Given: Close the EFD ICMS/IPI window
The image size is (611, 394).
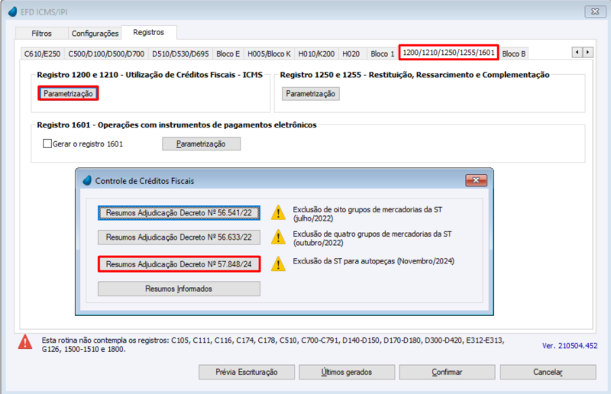Looking at the screenshot, I should coord(595,11).
